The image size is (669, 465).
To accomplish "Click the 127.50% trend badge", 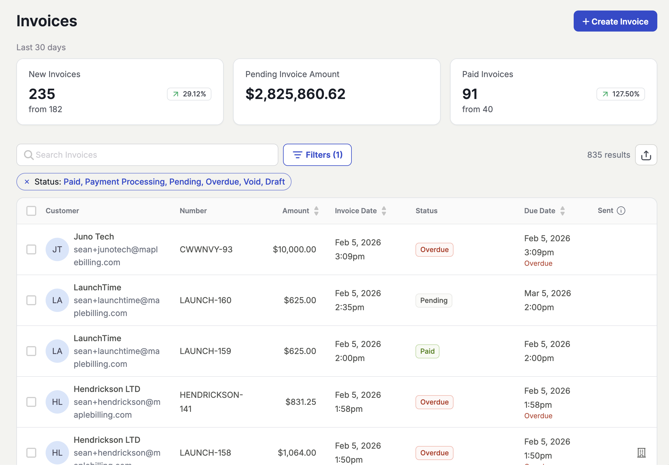I will (620, 94).
